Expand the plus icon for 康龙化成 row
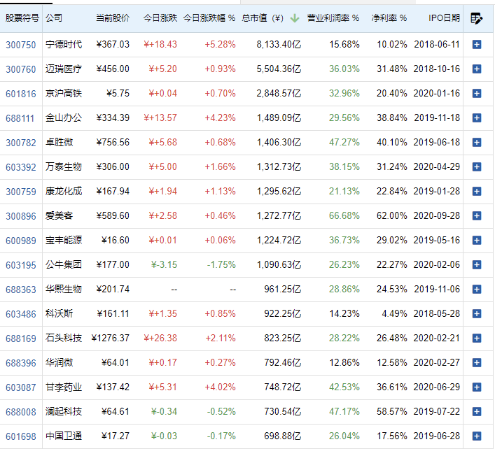The image size is (495, 449). coord(477,192)
